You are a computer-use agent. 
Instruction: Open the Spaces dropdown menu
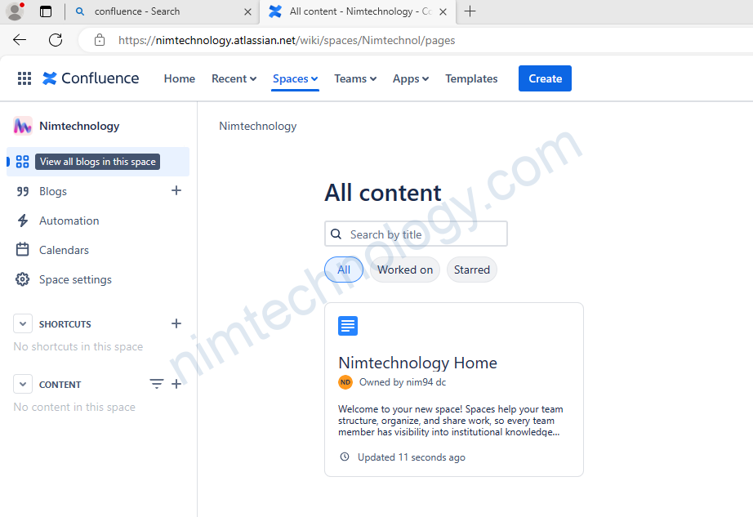pyautogui.click(x=295, y=78)
